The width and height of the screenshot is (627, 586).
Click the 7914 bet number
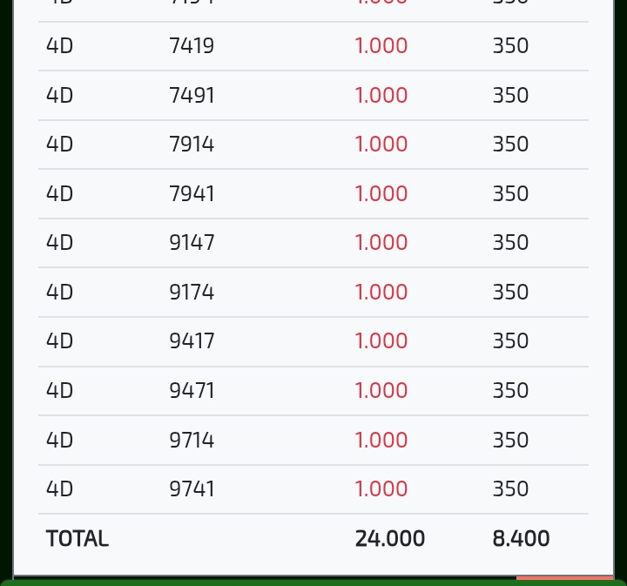coord(192,145)
